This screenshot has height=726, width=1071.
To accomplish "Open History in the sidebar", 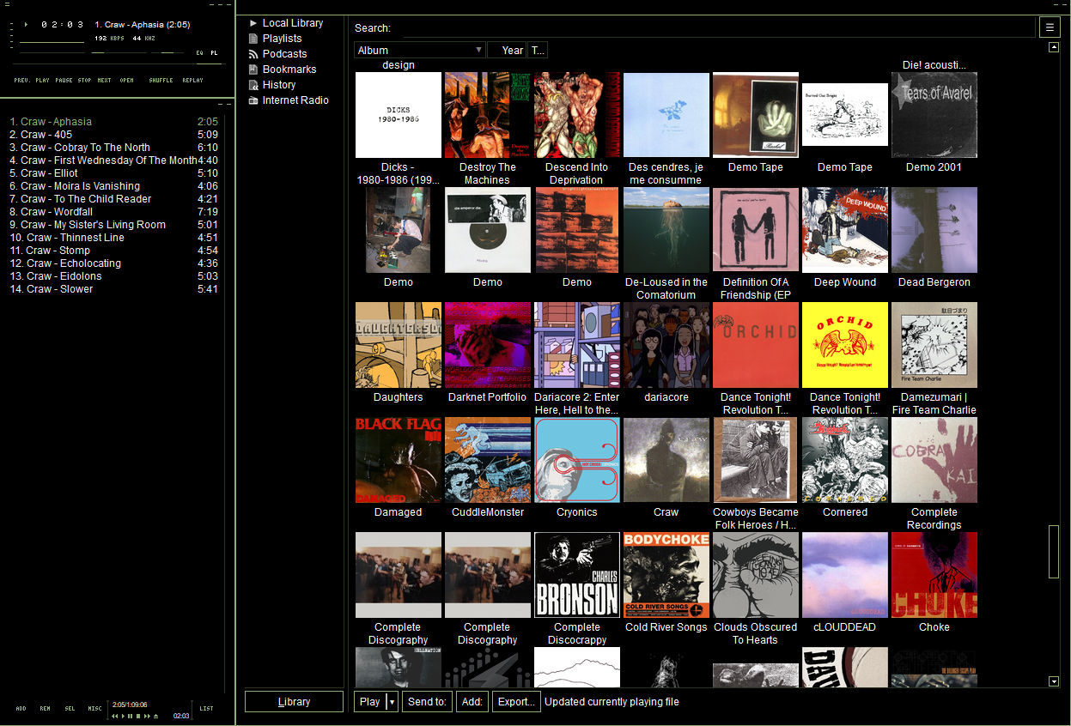I will pyautogui.click(x=279, y=85).
